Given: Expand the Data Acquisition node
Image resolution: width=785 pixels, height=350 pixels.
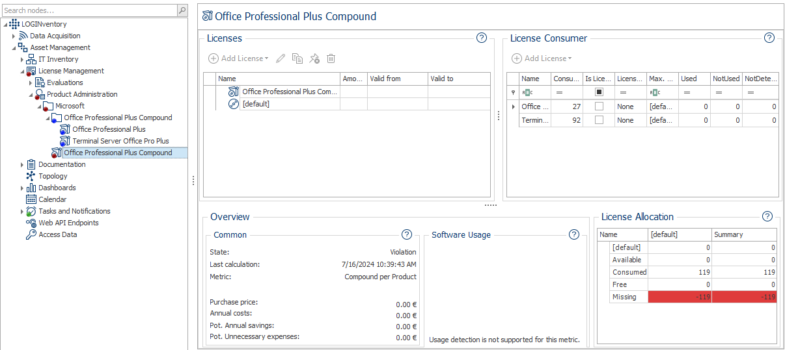Looking at the screenshot, I should click(14, 36).
